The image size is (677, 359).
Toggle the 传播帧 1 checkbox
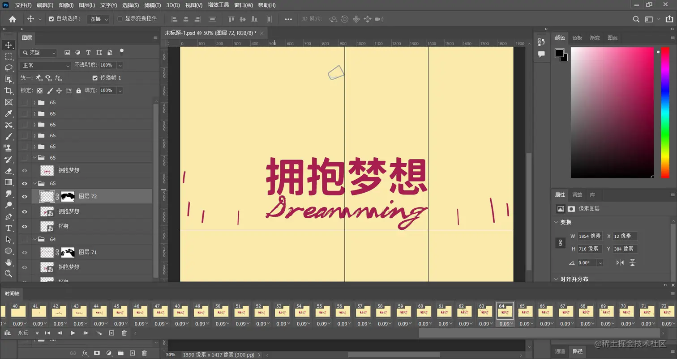click(x=94, y=78)
